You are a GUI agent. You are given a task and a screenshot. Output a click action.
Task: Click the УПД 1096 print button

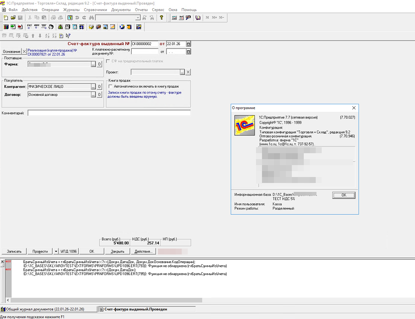coord(69,251)
